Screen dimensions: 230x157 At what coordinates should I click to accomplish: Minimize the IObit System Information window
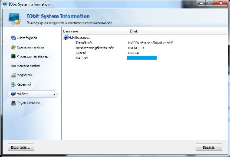click(x=201, y=3)
